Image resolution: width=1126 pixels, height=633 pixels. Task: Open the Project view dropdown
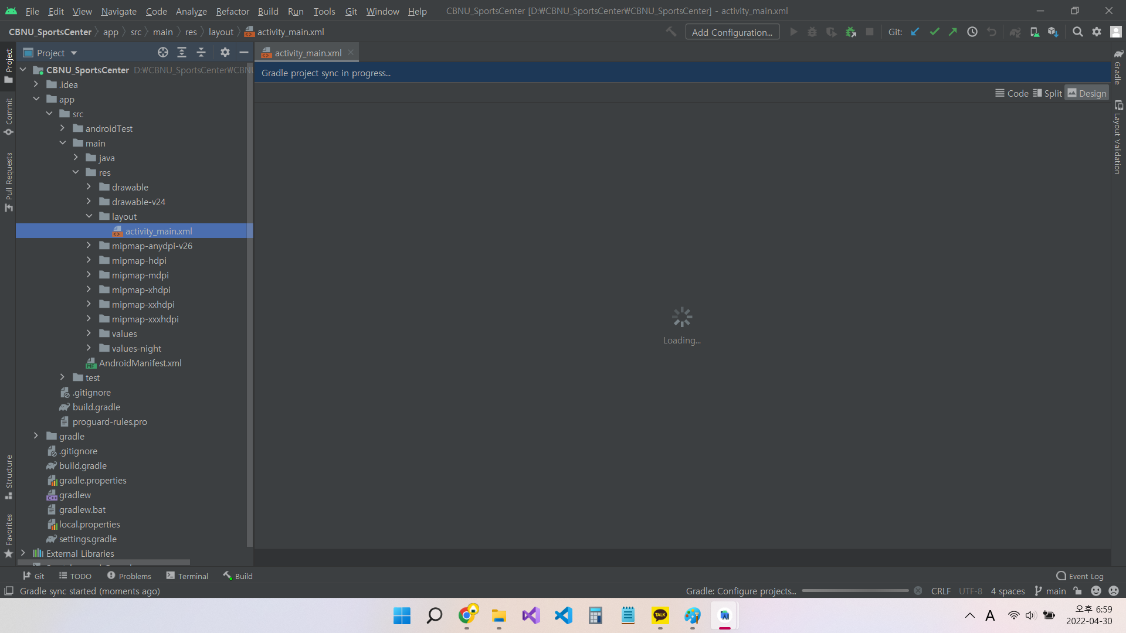coord(74,53)
